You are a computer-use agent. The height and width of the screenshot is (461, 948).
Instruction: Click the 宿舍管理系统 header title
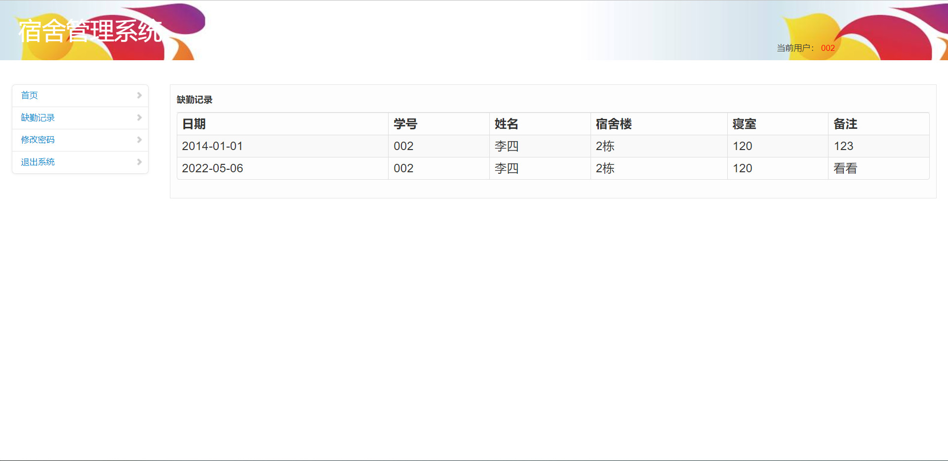click(x=90, y=30)
